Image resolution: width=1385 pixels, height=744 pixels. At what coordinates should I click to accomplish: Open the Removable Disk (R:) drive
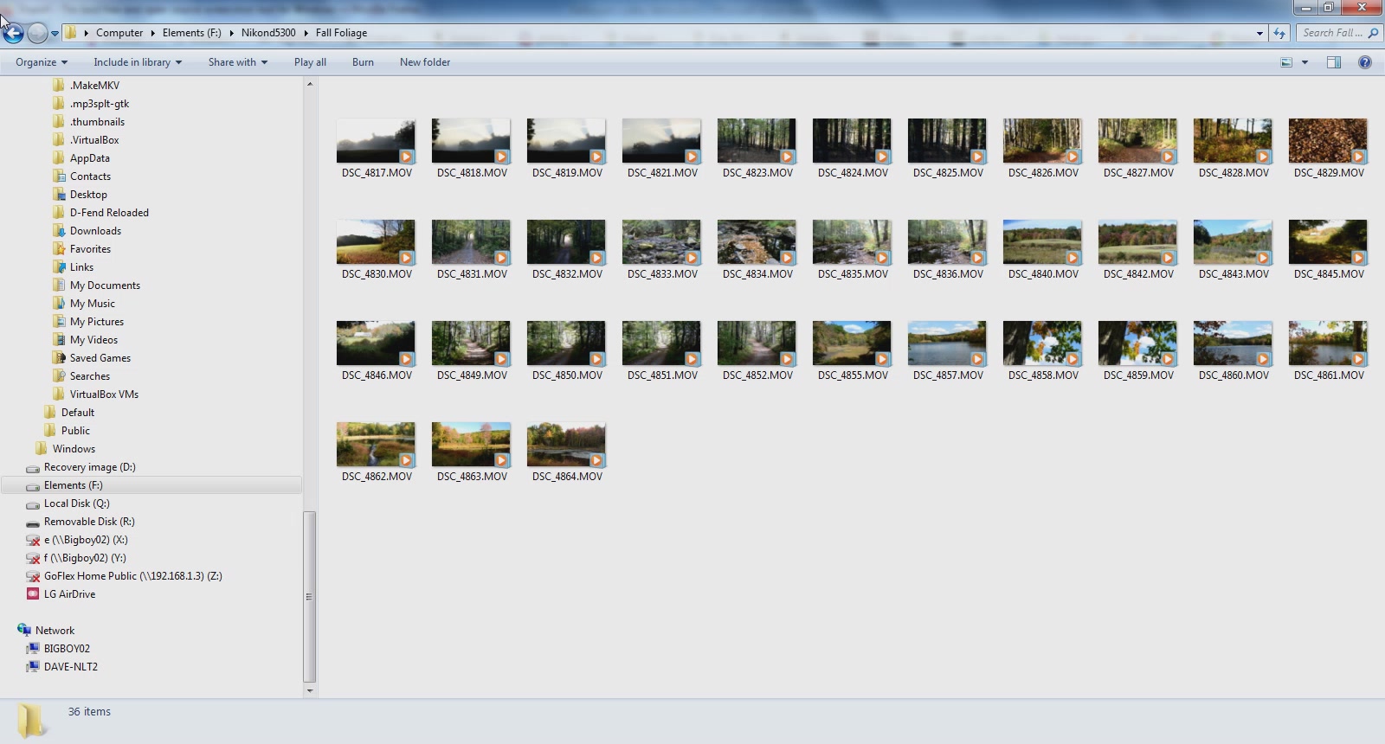point(88,522)
